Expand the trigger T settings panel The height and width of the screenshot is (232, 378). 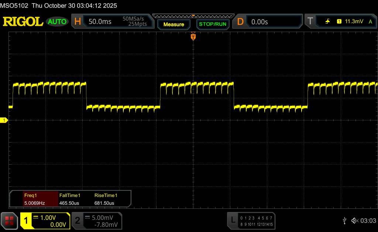click(309, 22)
